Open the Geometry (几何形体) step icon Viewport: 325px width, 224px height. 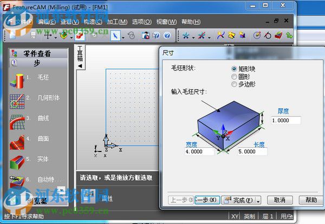pos(17,101)
